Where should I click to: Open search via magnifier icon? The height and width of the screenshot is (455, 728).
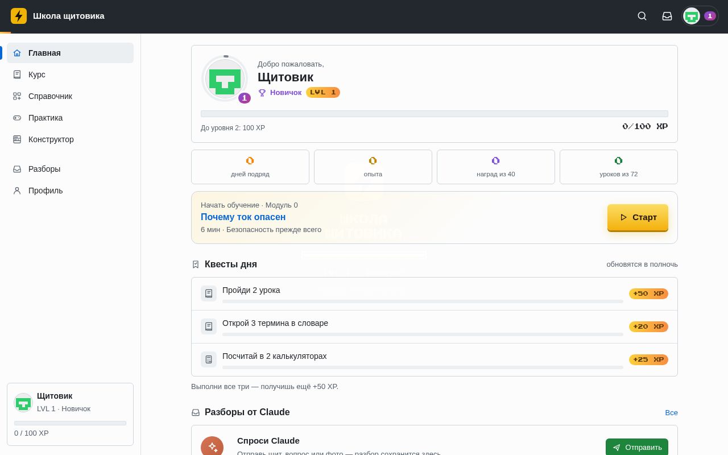click(x=642, y=16)
